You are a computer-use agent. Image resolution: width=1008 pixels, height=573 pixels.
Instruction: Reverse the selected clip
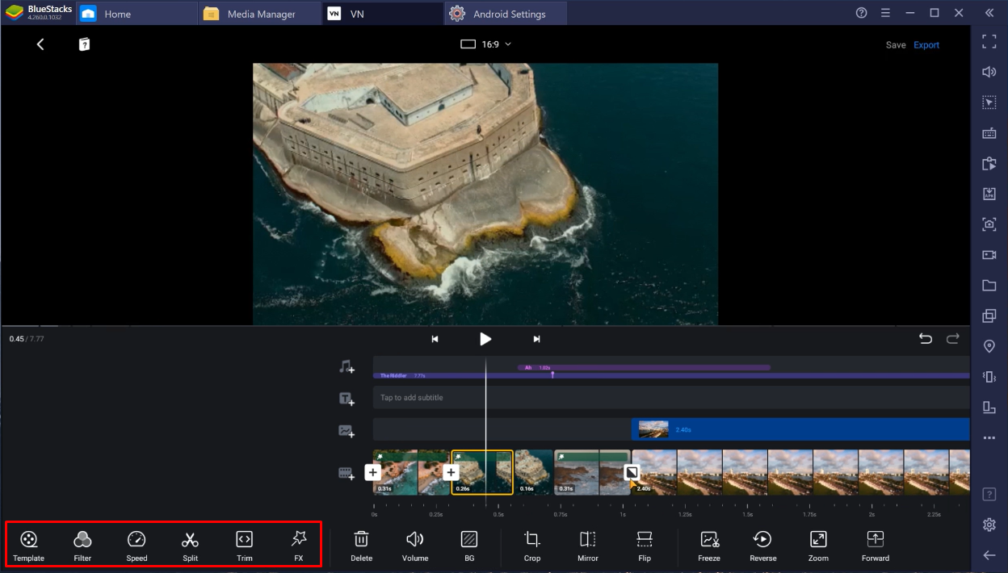[x=762, y=546]
